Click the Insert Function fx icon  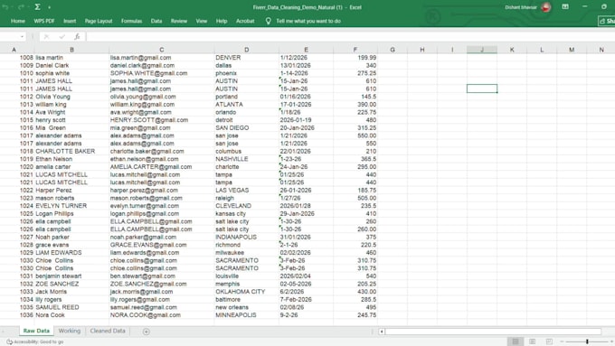[77, 37]
